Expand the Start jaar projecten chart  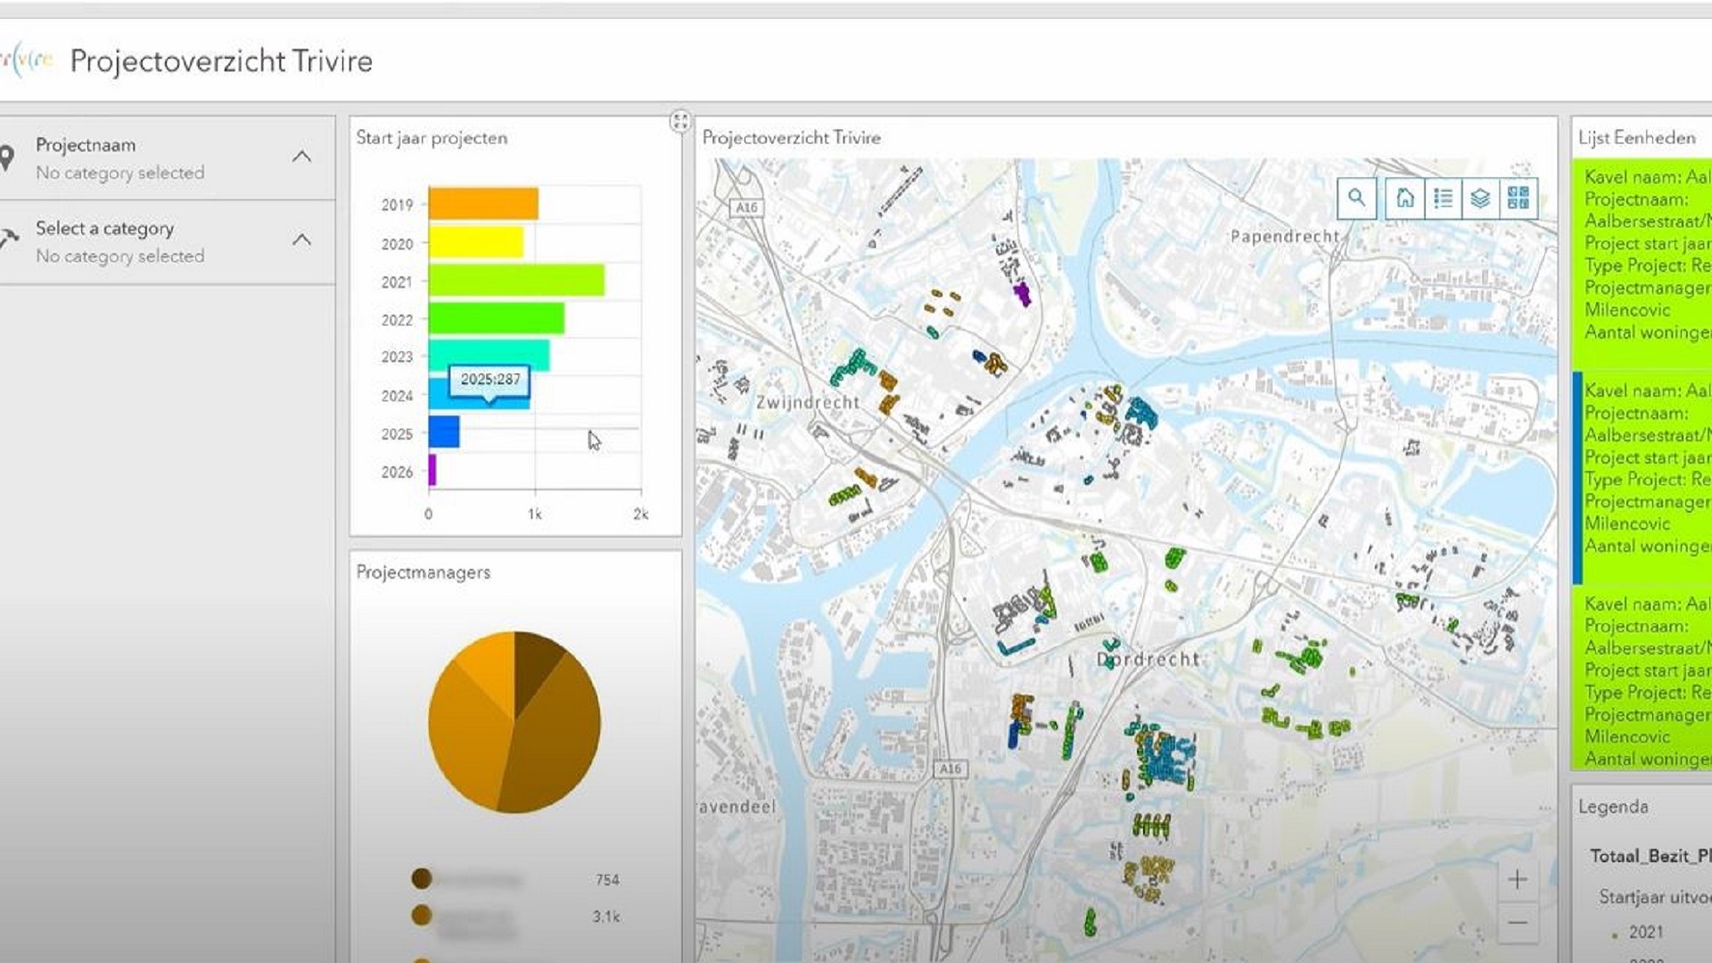pos(680,121)
